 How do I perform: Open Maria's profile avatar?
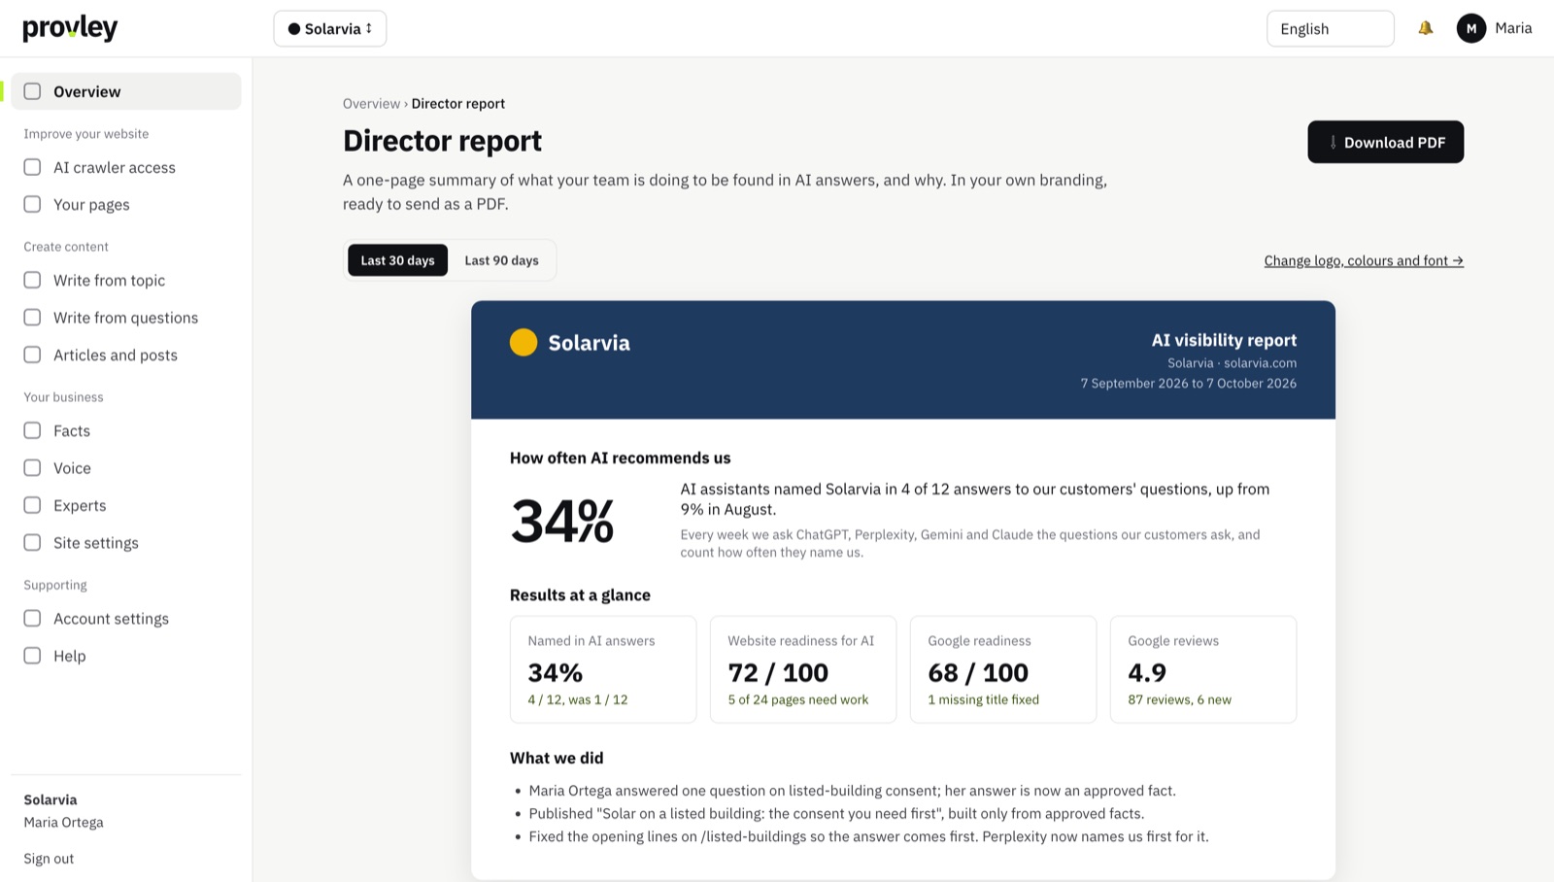[1470, 28]
